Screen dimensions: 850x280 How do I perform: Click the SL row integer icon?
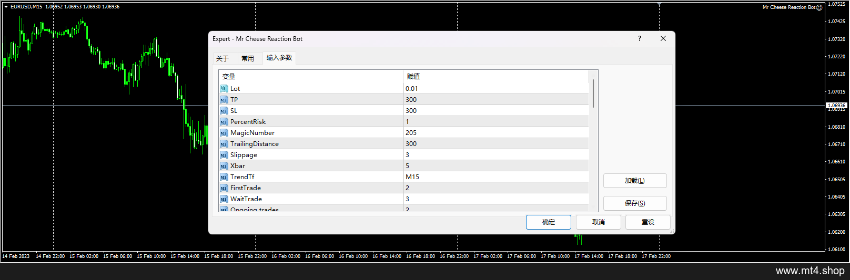224,111
